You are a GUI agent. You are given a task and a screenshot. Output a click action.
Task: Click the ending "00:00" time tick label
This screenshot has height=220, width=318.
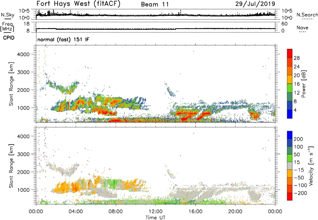point(275,212)
